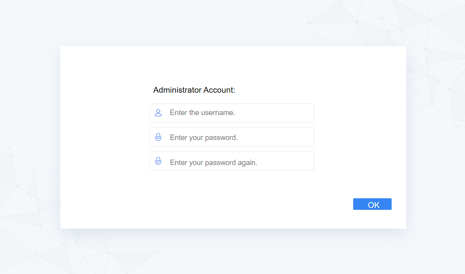Image resolution: width=465 pixels, height=274 pixels.
Task: Select the account icon left of username placeholder
Action: tap(158, 112)
